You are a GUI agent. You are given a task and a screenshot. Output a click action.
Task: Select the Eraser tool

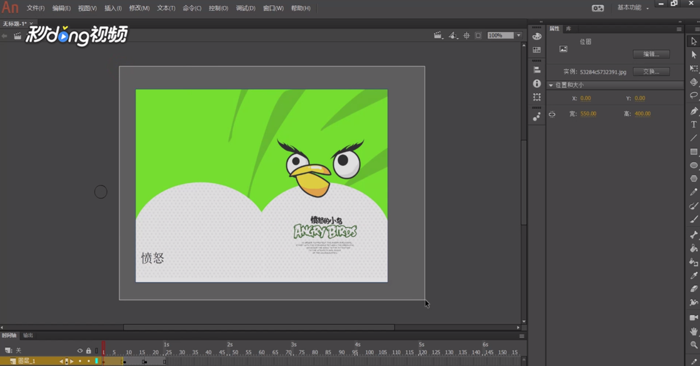pos(694,289)
